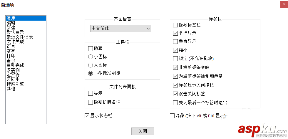Click the 关闭 button

point(143,131)
